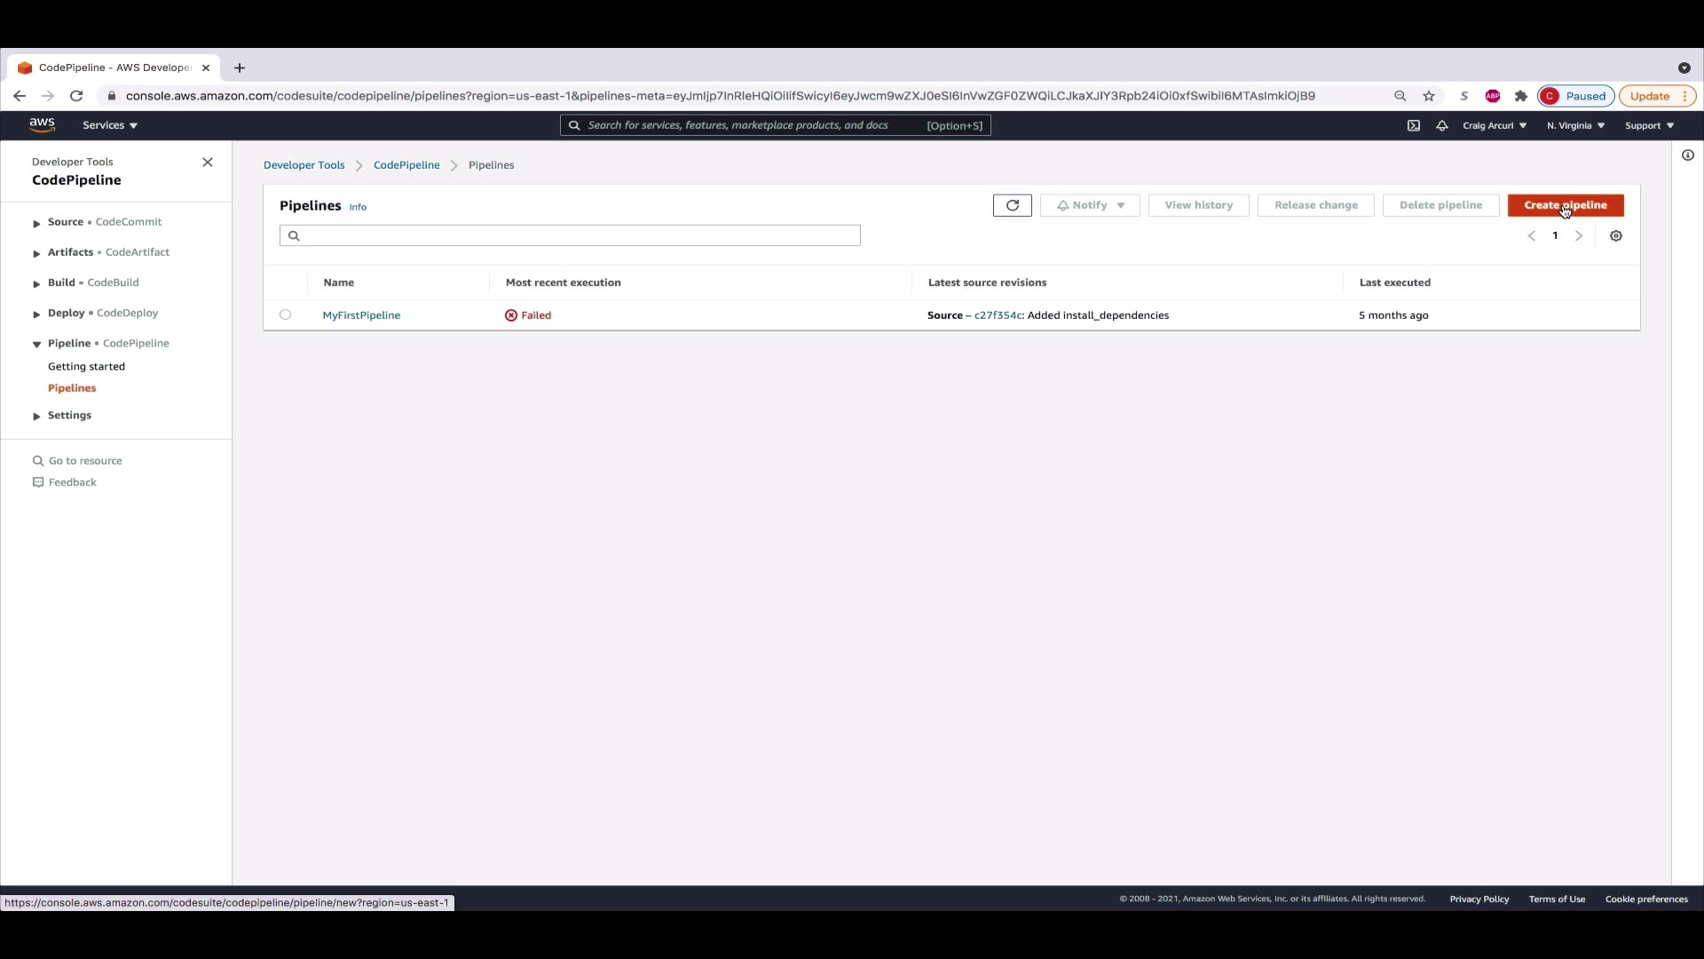The width and height of the screenshot is (1704, 959).
Task: Open the info panel icon at right edge
Action: [x=1687, y=155]
